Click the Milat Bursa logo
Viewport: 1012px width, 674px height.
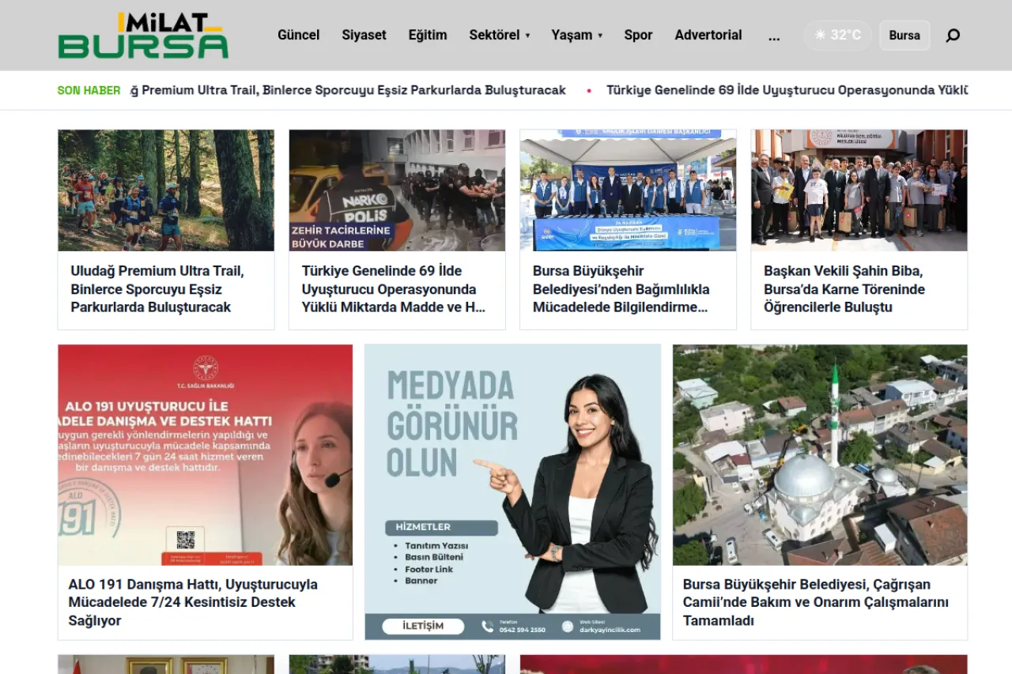pos(143,35)
